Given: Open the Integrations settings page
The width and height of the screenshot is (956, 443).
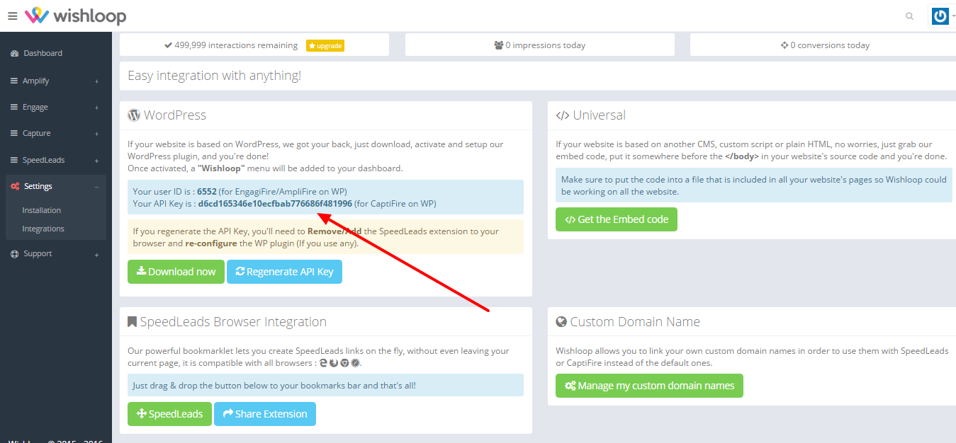Looking at the screenshot, I should click(x=43, y=229).
